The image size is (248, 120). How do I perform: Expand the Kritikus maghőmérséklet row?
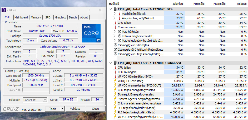tap(115, 36)
